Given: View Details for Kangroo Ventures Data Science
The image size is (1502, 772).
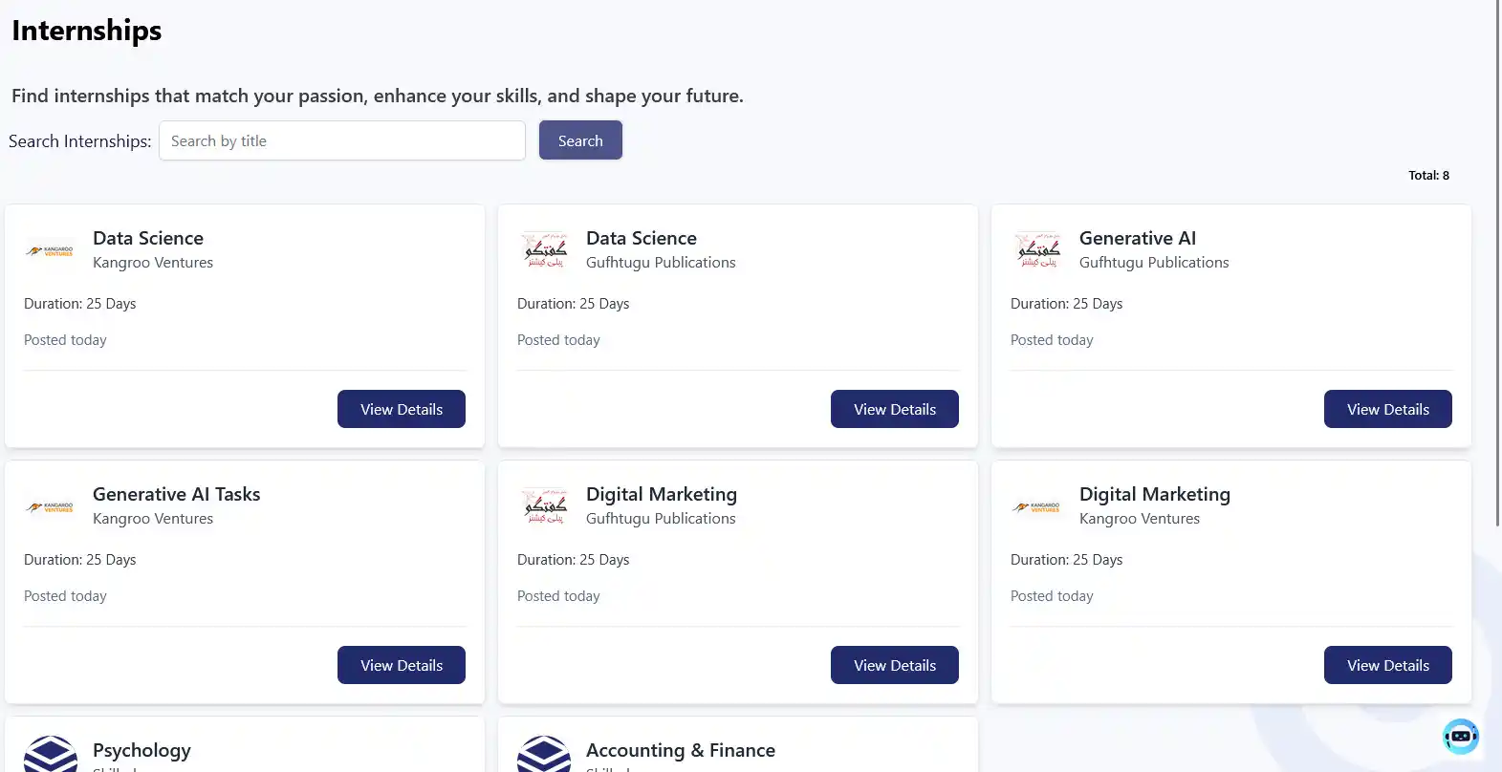Looking at the screenshot, I should pos(402,409).
